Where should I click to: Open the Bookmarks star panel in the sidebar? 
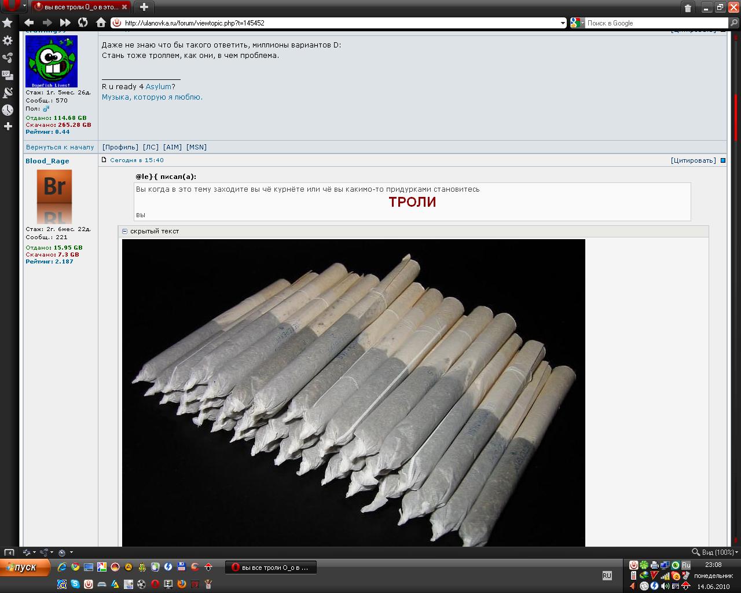(8, 23)
